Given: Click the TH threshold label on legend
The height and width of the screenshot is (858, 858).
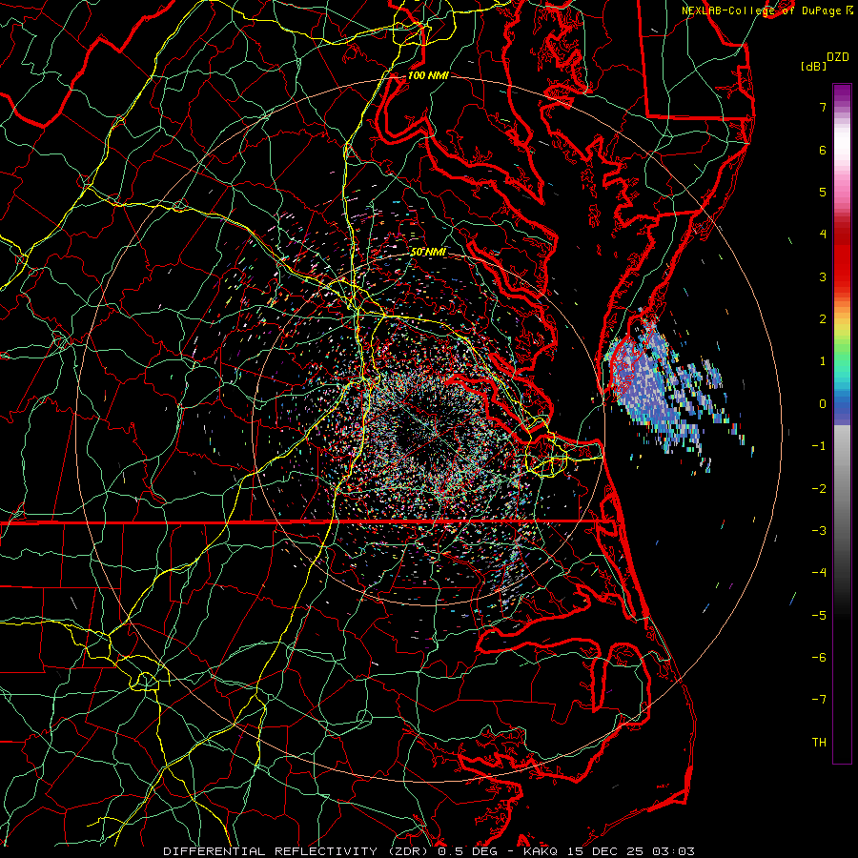Looking at the screenshot, I should click(x=820, y=743).
